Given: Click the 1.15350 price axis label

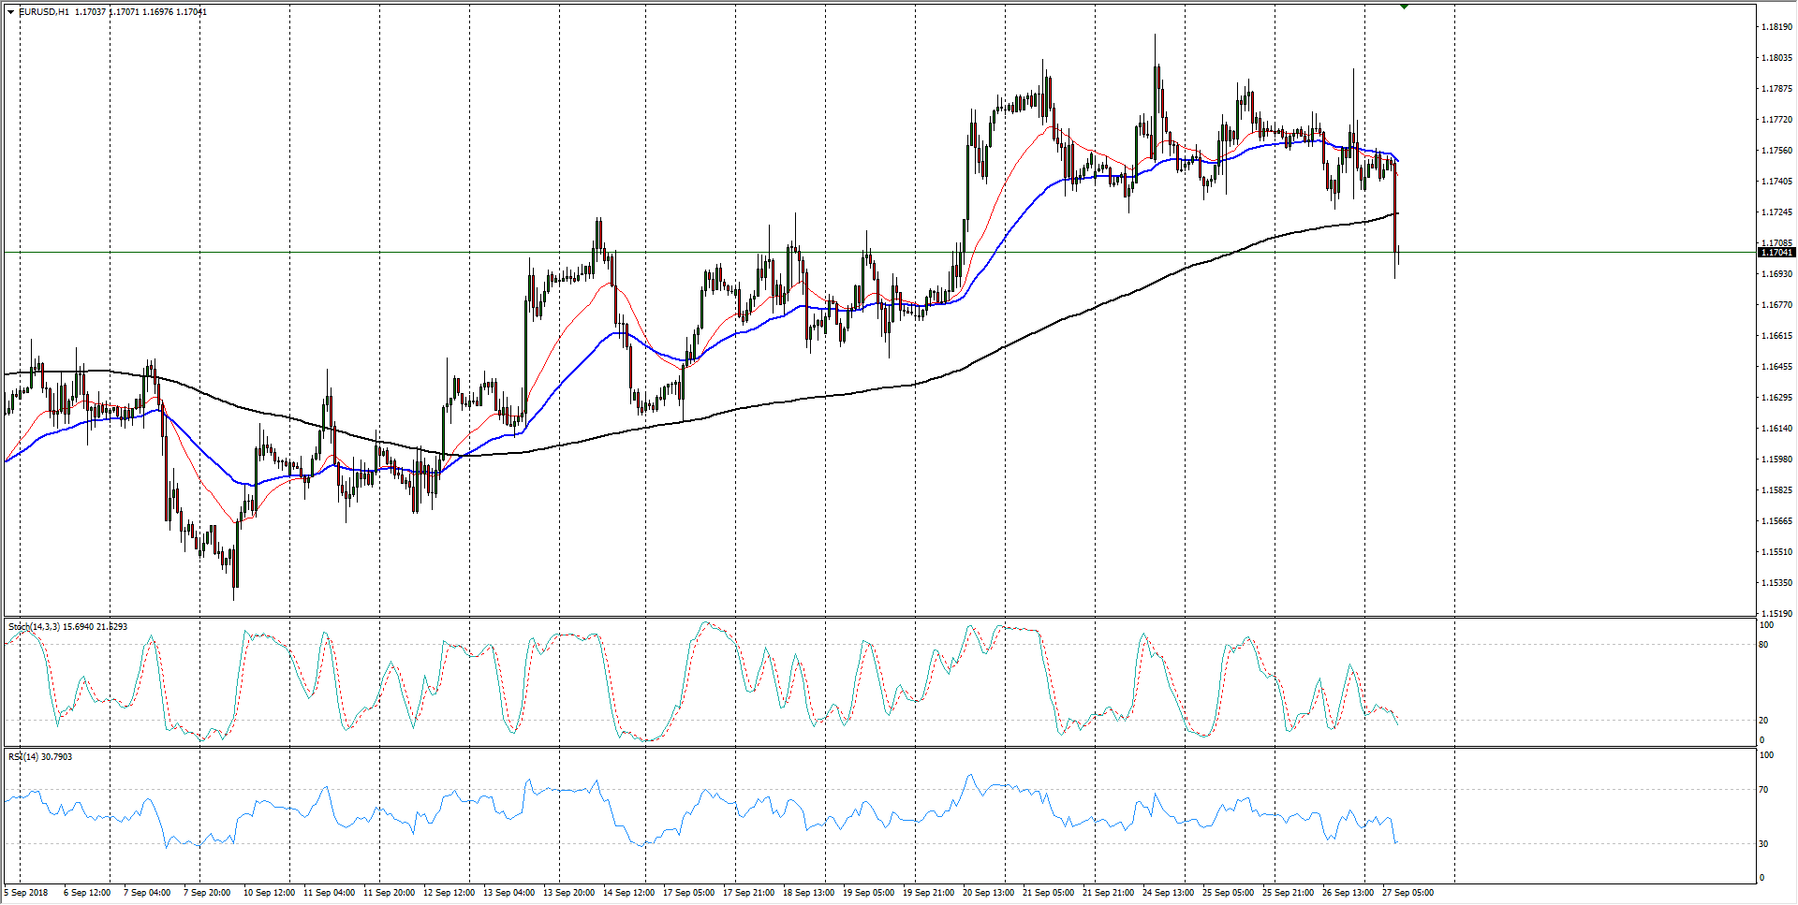Looking at the screenshot, I should pos(1776,583).
